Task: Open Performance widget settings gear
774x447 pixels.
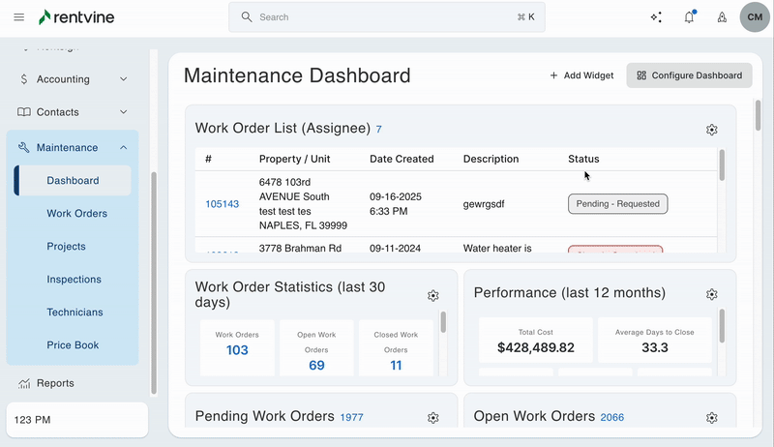Action: pyautogui.click(x=712, y=294)
